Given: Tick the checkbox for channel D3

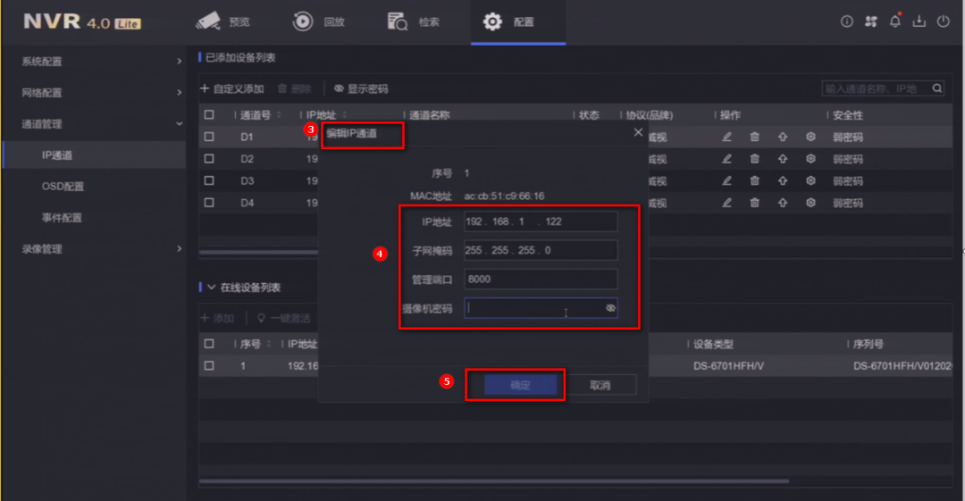Looking at the screenshot, I should (x=209, y=181).
